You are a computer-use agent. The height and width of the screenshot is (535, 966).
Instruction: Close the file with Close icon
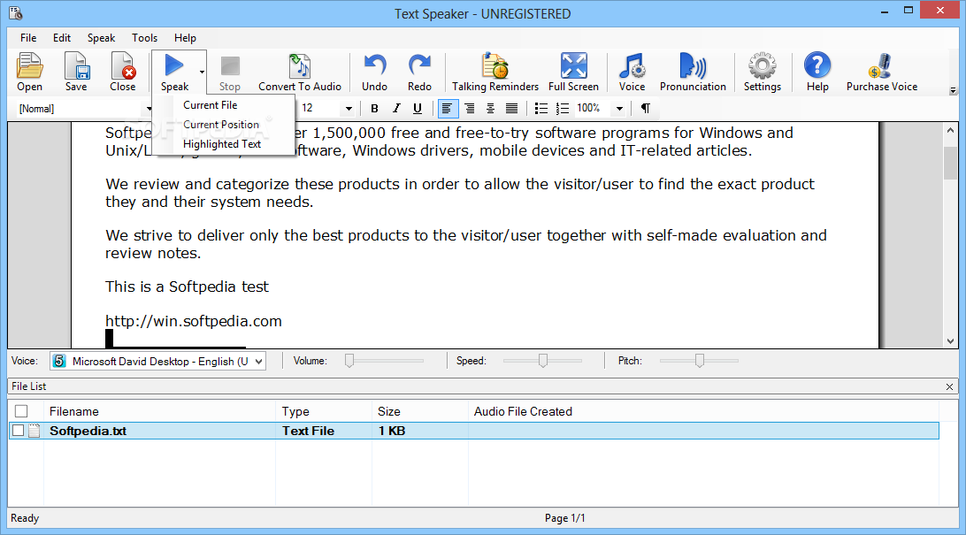[x=123, y=72]
